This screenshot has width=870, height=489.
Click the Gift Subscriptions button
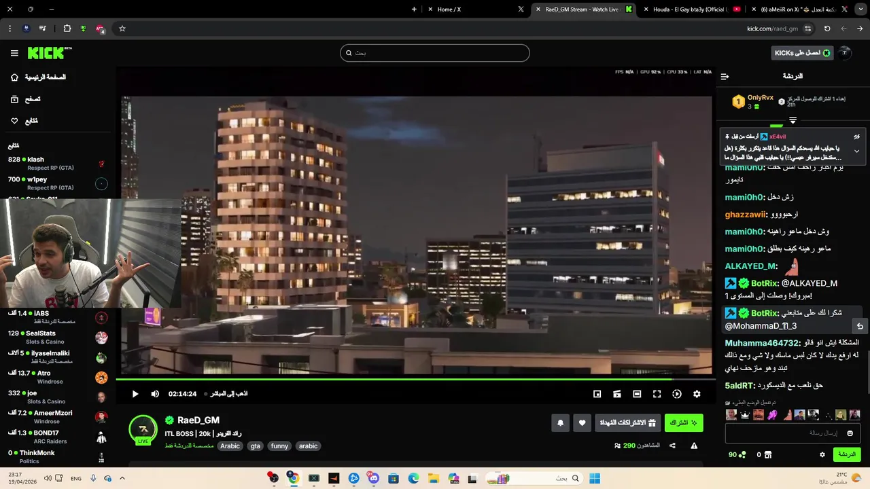coord(627,422)
